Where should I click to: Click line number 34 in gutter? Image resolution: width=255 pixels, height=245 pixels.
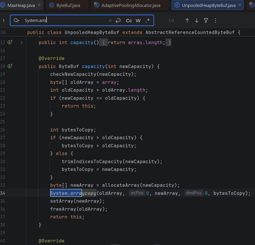click(3, 193)
